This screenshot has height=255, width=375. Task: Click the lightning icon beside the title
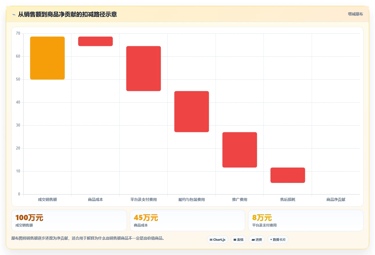tap(14, 14)
